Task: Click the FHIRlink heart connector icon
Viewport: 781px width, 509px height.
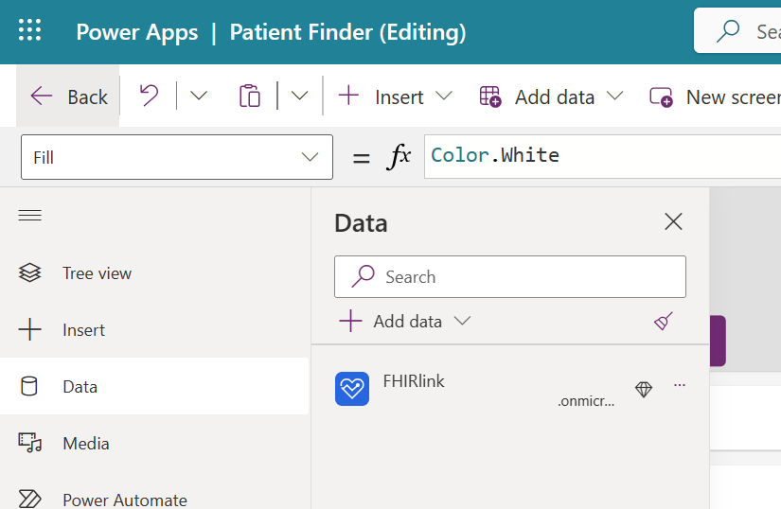Action: (352, 389)
